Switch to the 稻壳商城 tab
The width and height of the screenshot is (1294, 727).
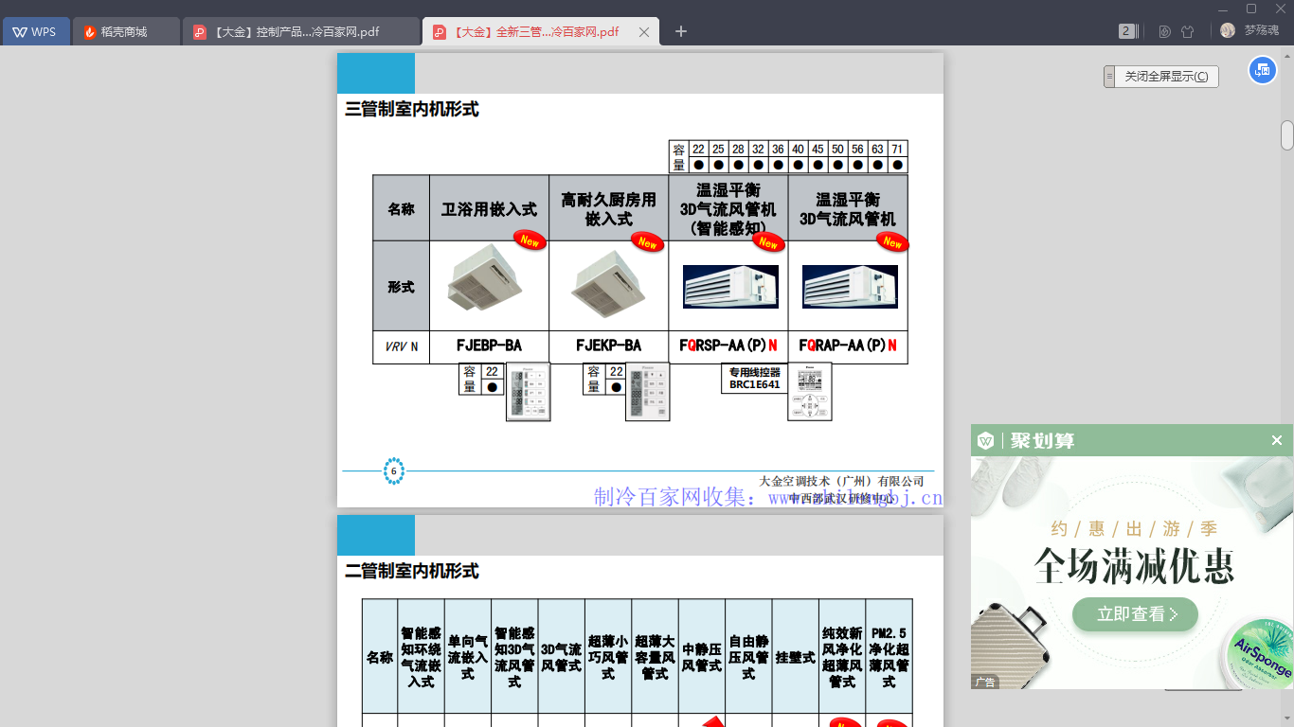tap(125, 31)
